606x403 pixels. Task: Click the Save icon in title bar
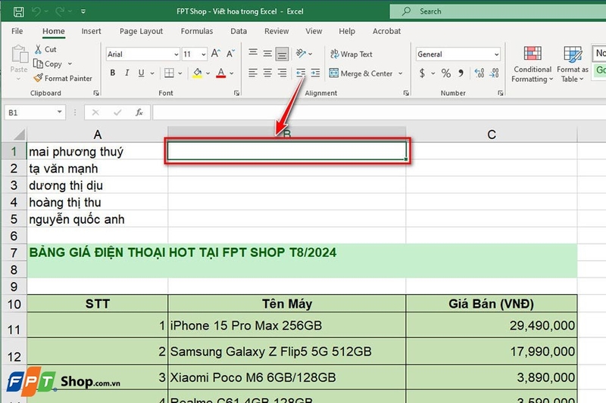pos(18,11)
